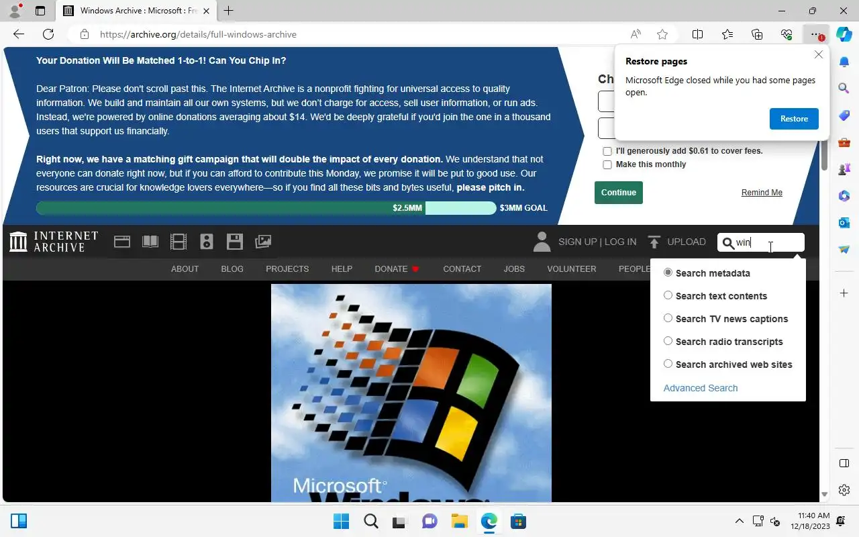The image size is (859, 537).
Task: Open the Video film-strip icon
Action: (x=179, y=242)
